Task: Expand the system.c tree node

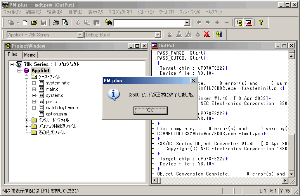Action: (x=34, y=95)
